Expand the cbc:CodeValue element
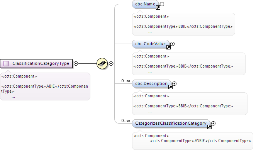Image resolution: width=256 pixels, height=151 pixels. (173, 44)
